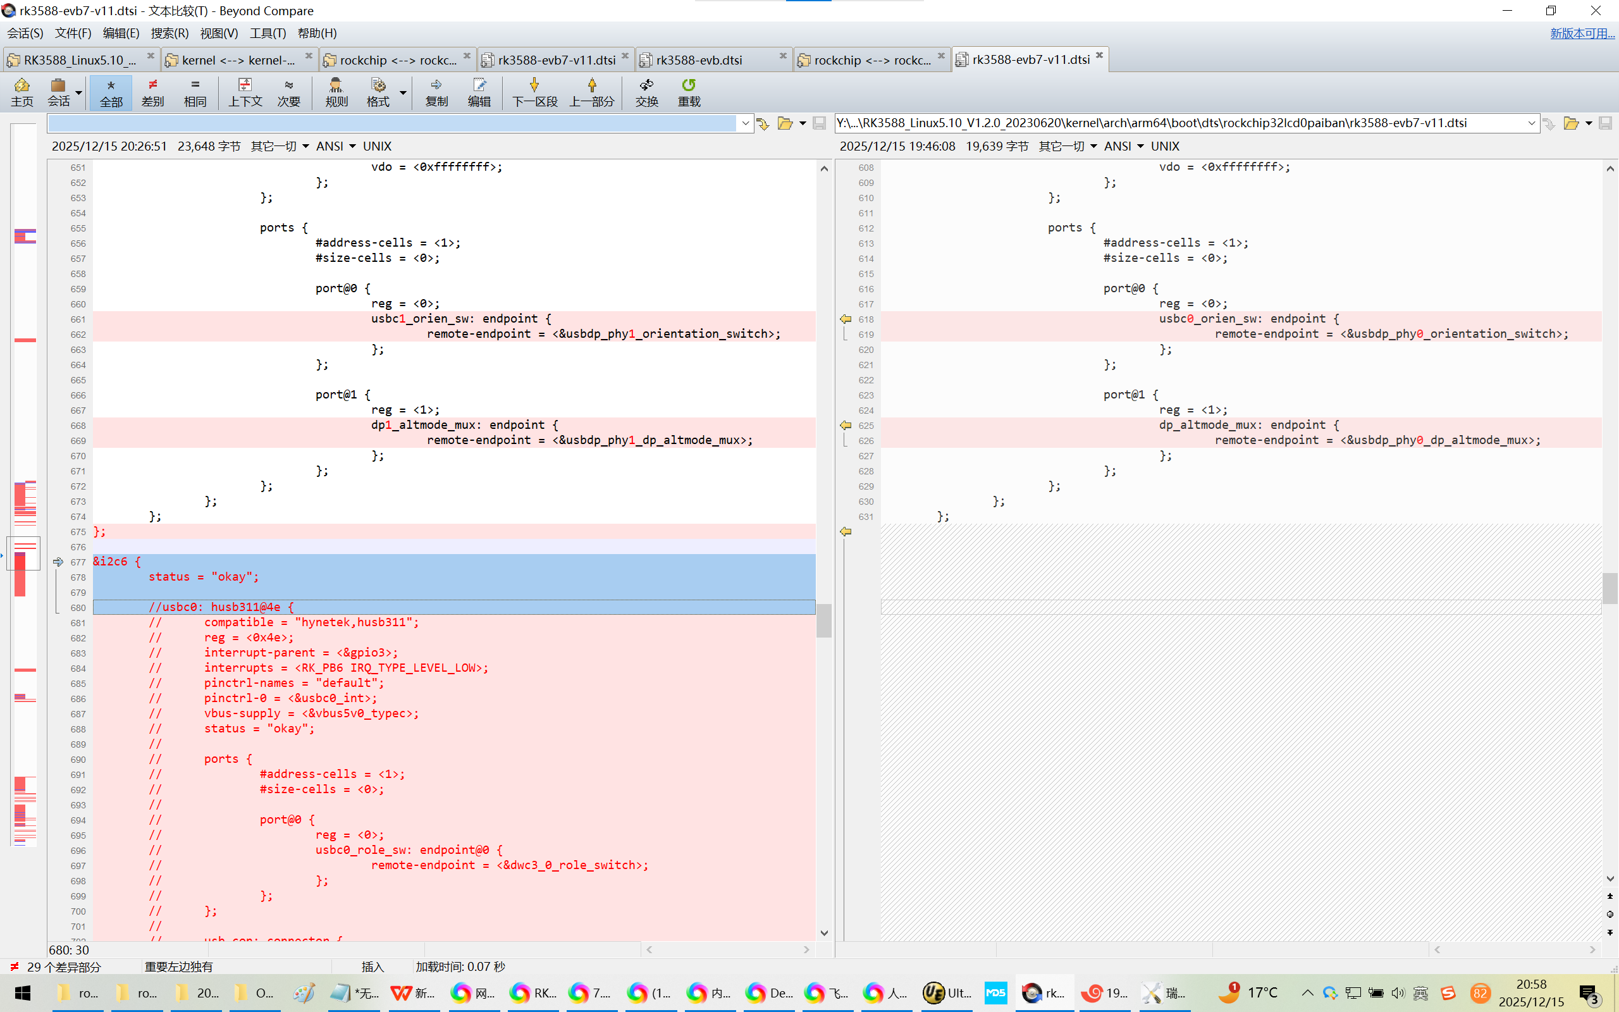This screenshot has width=1619, height=1012.
Task: Toggle Show All (全部) view filter
Action: [x=111, y=92]
